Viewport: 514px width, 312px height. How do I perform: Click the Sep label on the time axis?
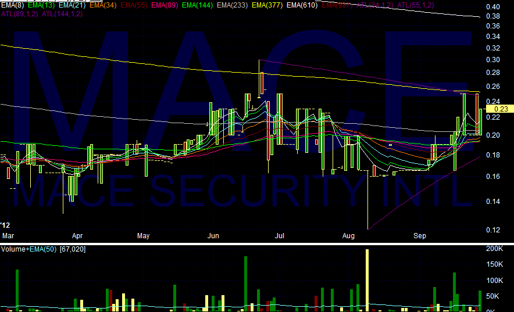coord(420,236)
